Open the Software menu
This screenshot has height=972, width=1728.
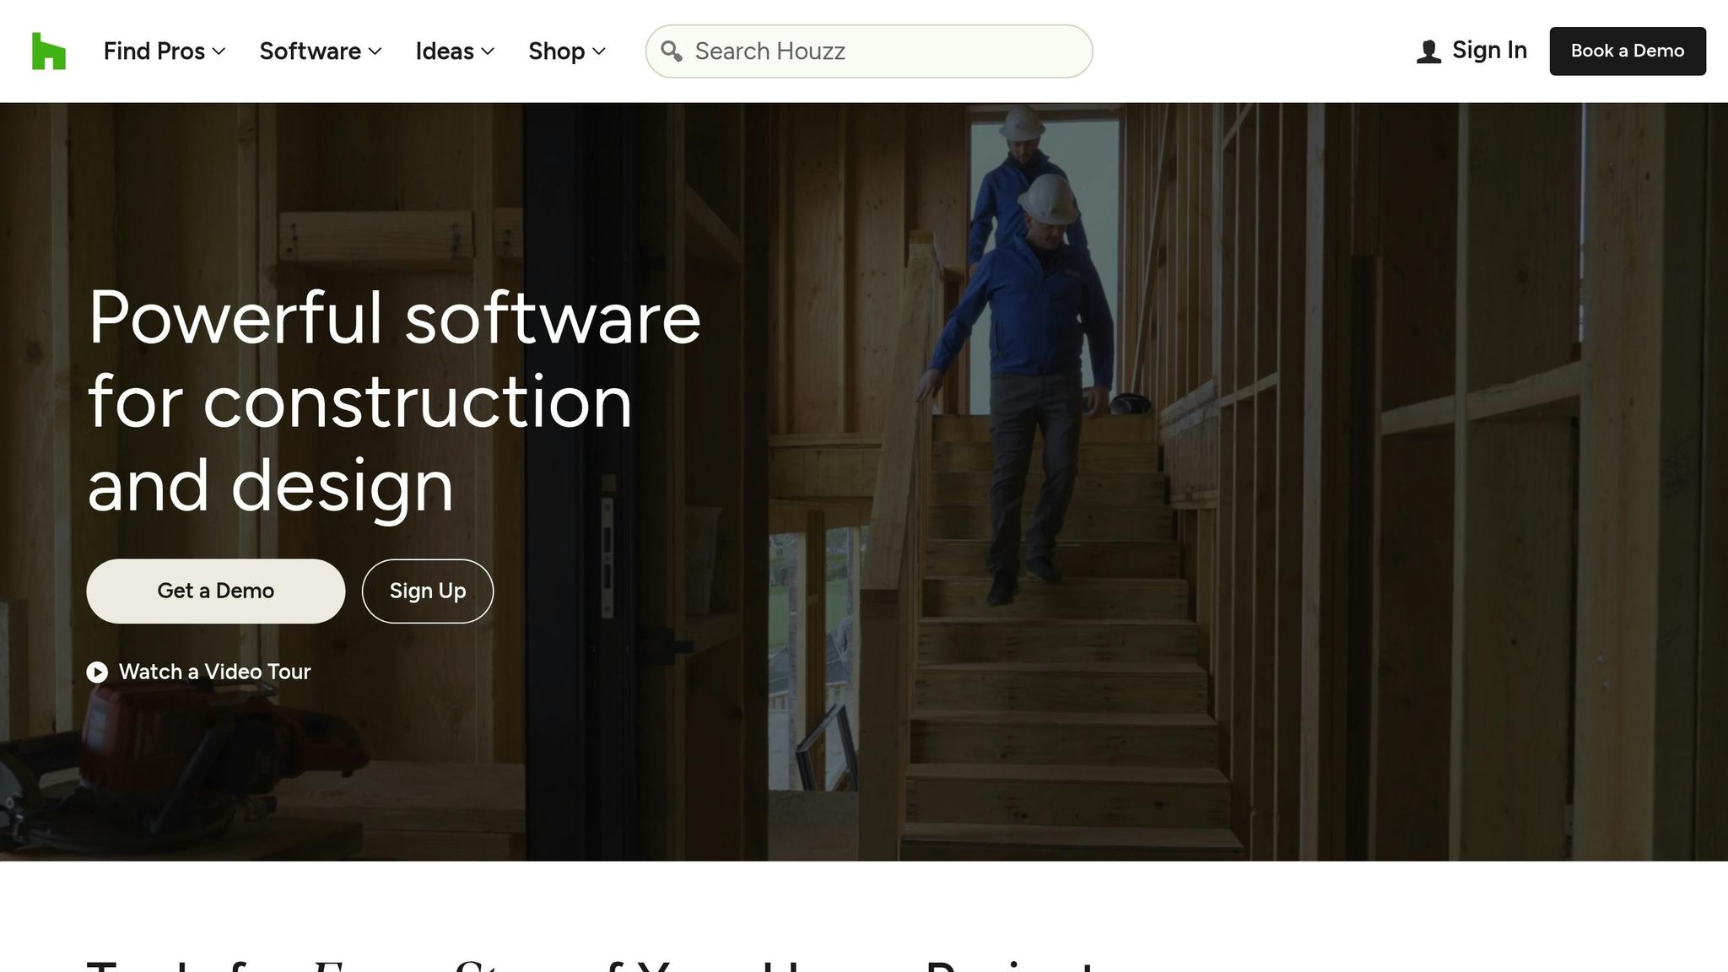(309, 51)
